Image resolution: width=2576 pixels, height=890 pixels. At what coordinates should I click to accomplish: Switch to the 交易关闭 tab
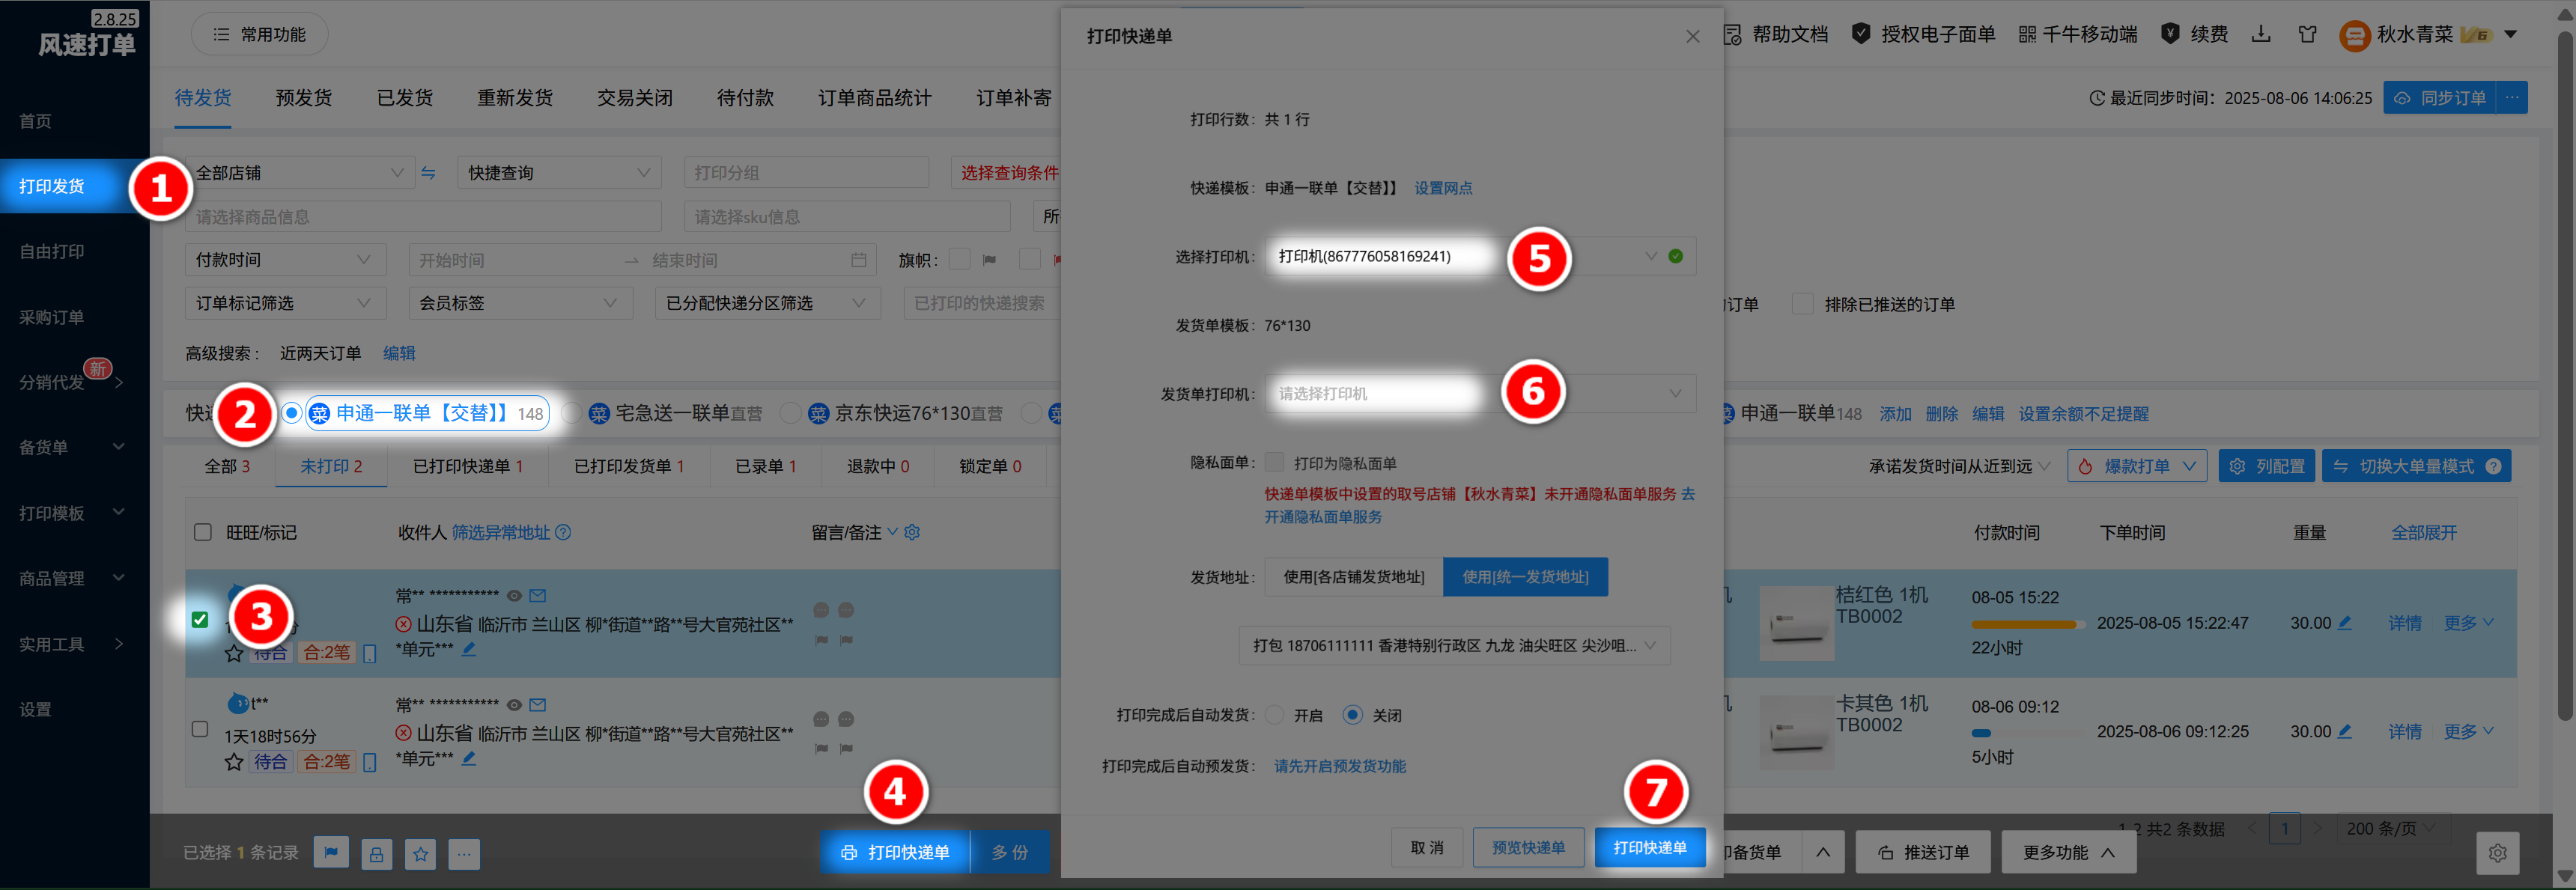pos(635,98)
